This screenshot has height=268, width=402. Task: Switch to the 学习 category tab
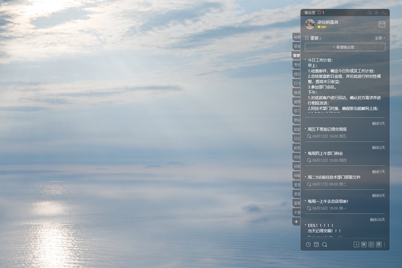[x=296, y=111]
